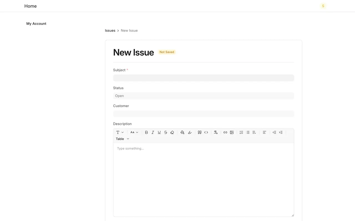Insert a code block
Screen dimensions: 355x221
206,132
